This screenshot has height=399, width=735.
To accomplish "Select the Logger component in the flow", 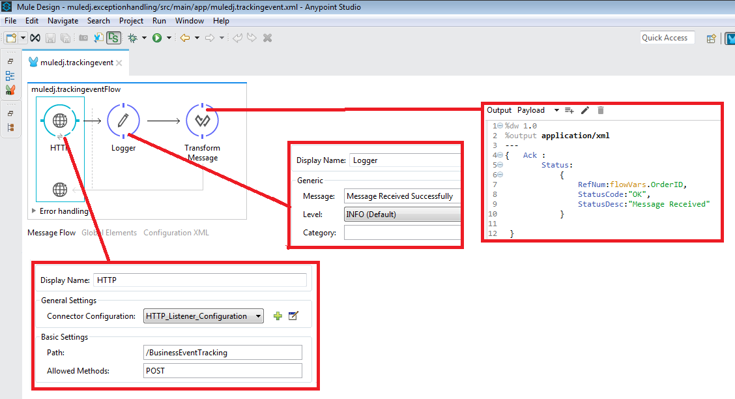I will [x=122, y=121].
